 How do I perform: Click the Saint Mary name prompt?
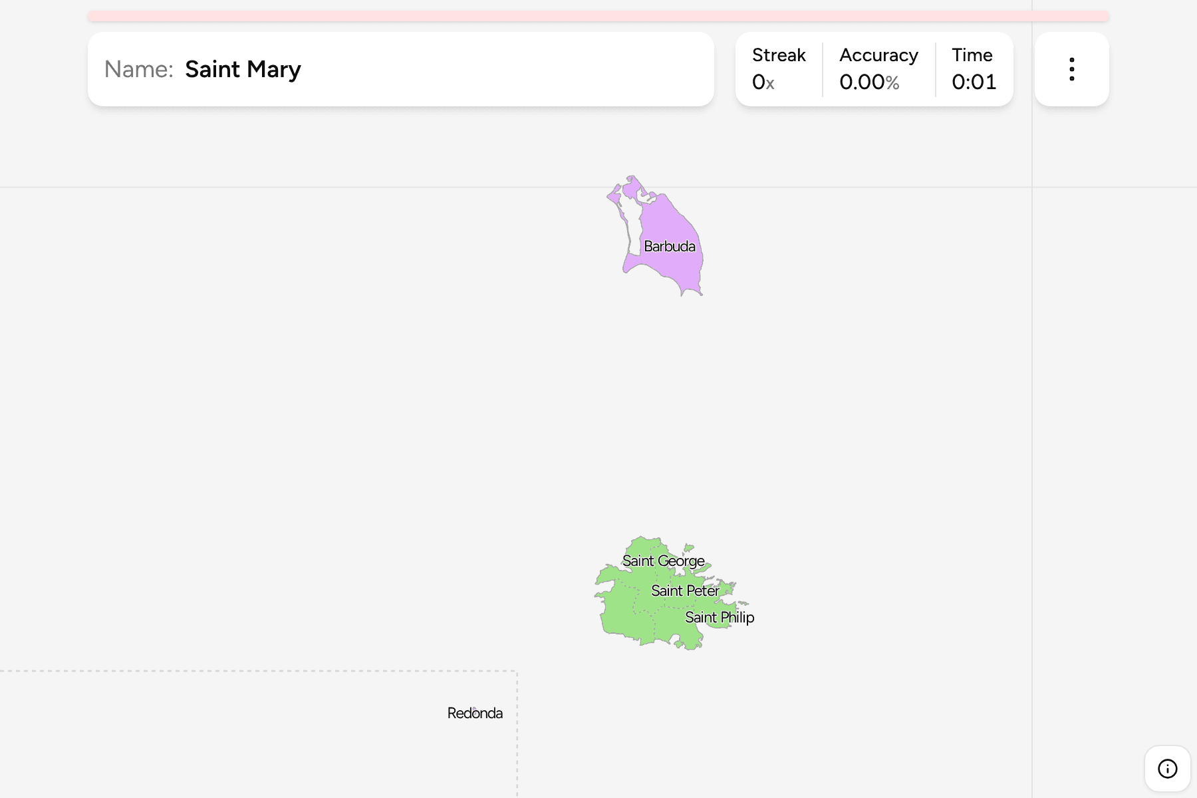point(243,69)
